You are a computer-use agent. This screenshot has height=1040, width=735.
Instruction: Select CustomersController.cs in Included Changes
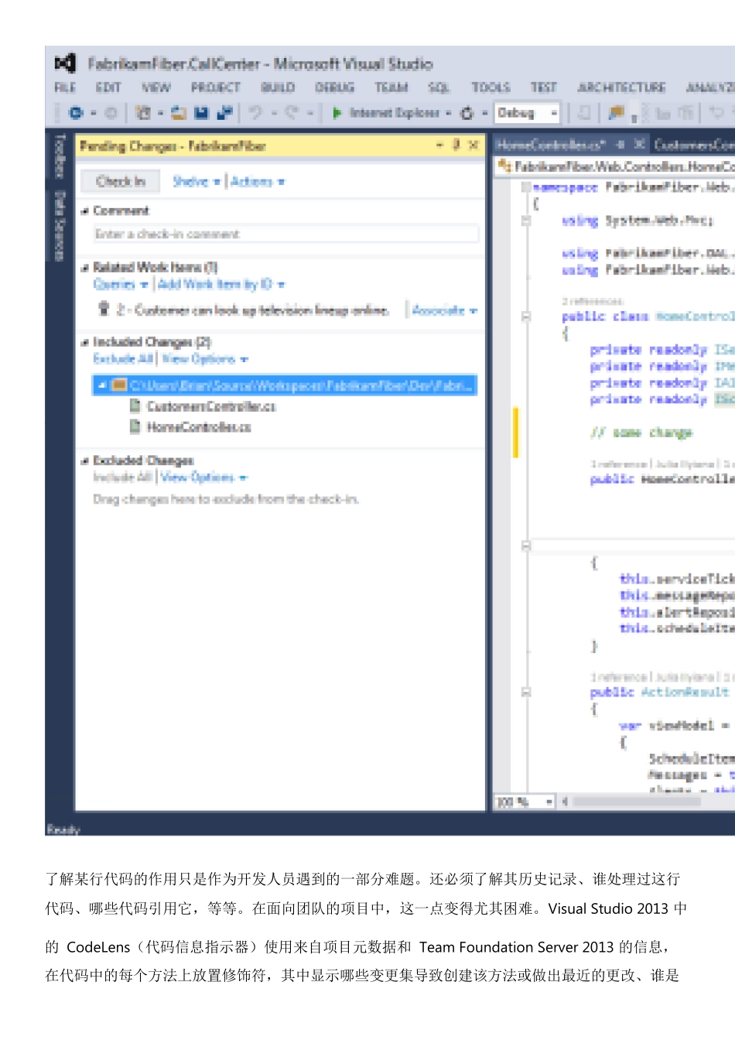pyautogui.click(x=210, y=406)
